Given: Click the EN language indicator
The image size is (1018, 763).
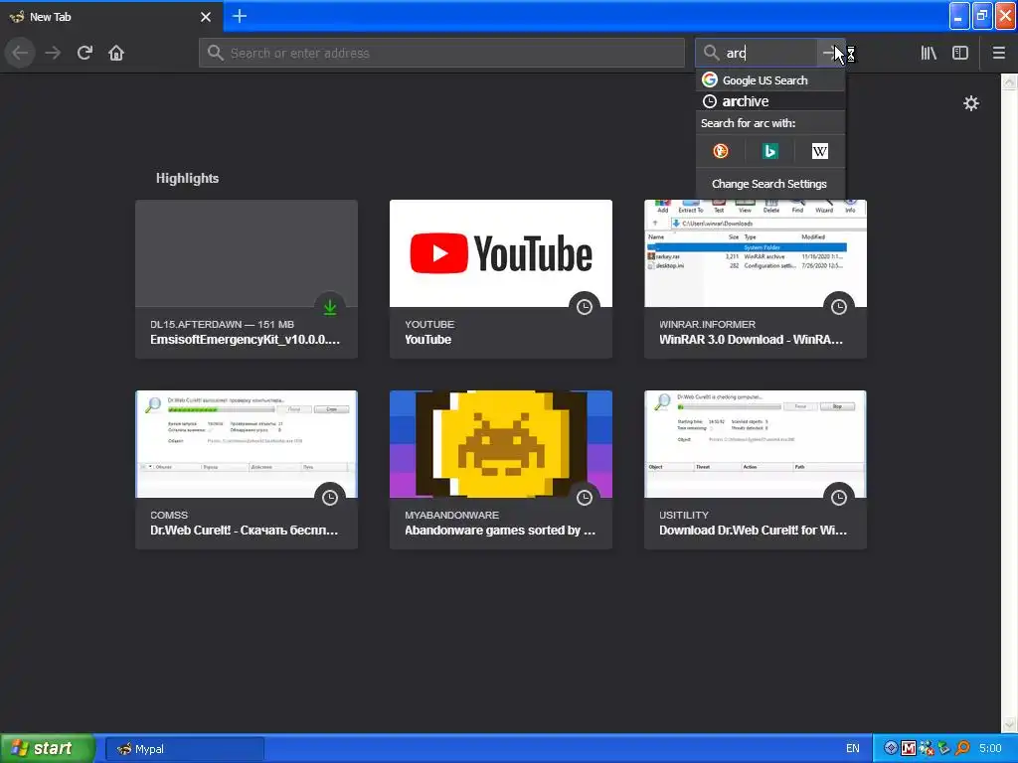Looking at the screenshot, I should point(852,749).
